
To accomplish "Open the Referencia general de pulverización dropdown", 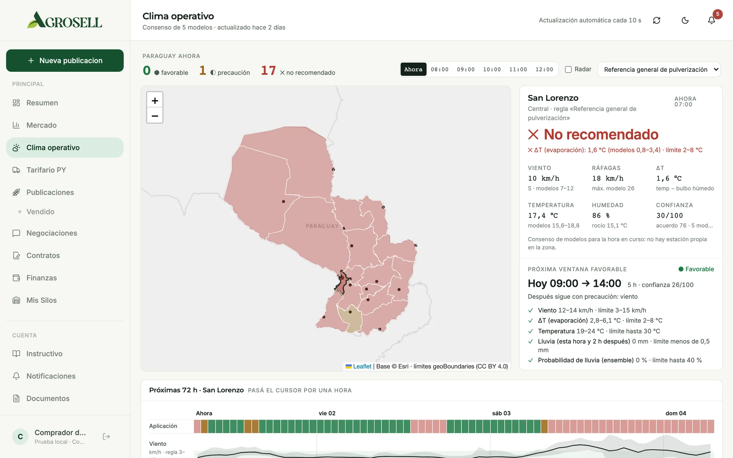I will tap(659, 70).
